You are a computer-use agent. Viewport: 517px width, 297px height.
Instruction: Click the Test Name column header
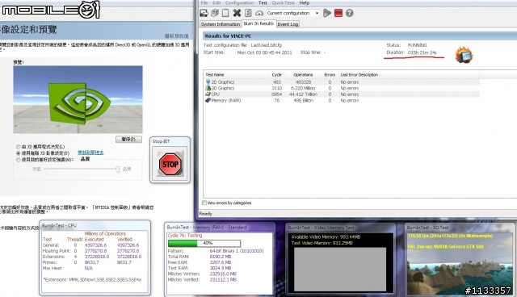(x=236, y=75)
